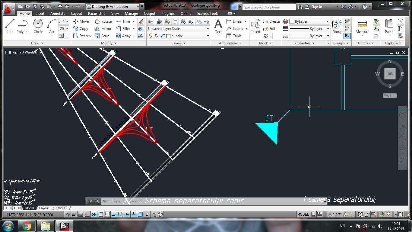Screen dimensions: 412x232
Task: Open the Insert ribbon tab
Action: 40,14
